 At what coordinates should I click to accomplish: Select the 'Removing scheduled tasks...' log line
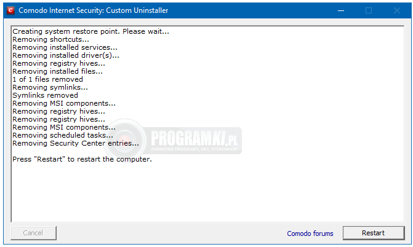click(x=63, y=135)
